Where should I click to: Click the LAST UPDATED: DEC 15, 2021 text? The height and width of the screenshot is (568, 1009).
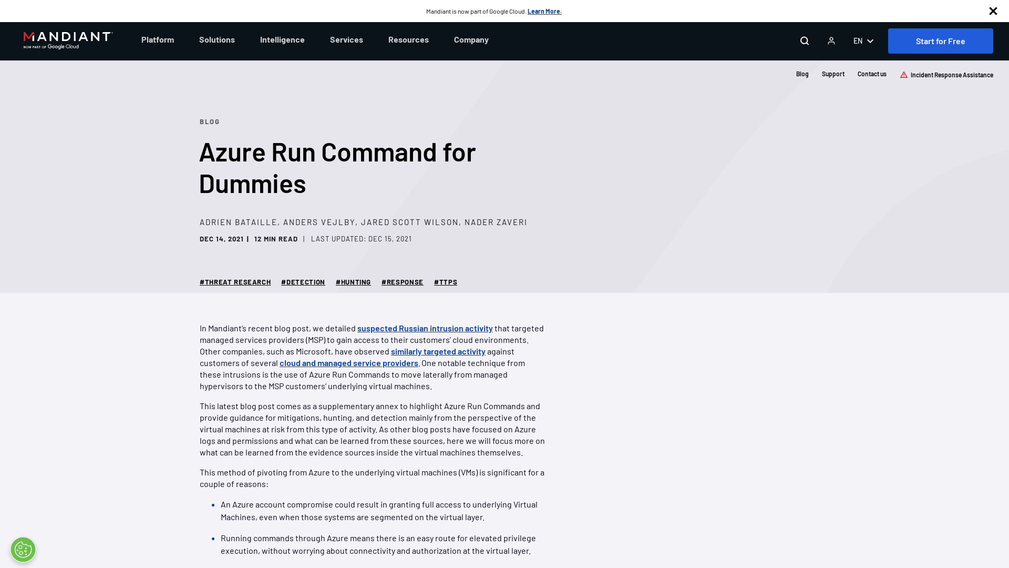(x=362, y=239)
